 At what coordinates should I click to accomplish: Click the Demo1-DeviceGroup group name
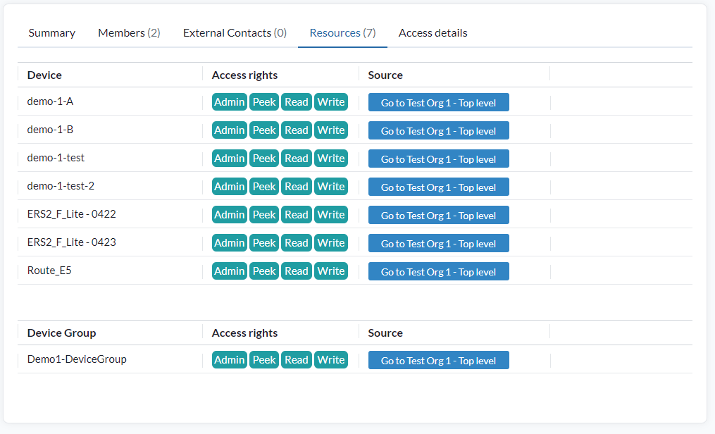(x=77, y=359)
